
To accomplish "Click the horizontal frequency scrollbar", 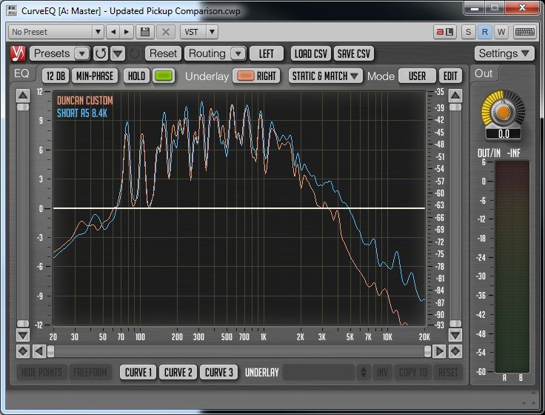I will click(x=239, y=351).
